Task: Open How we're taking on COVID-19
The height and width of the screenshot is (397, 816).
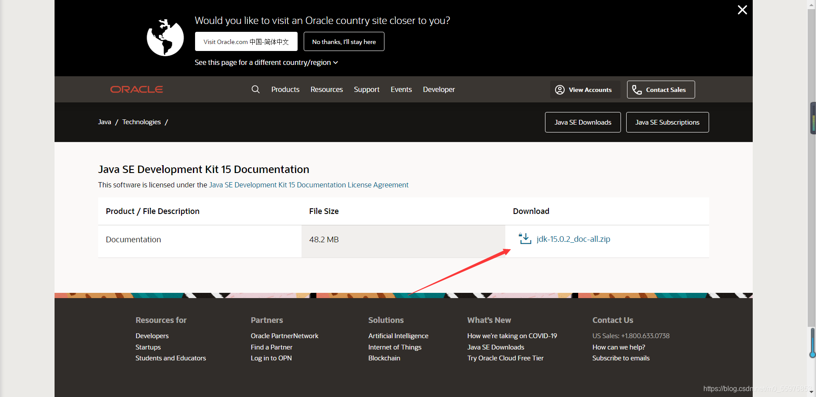Action: coord(512,336)
